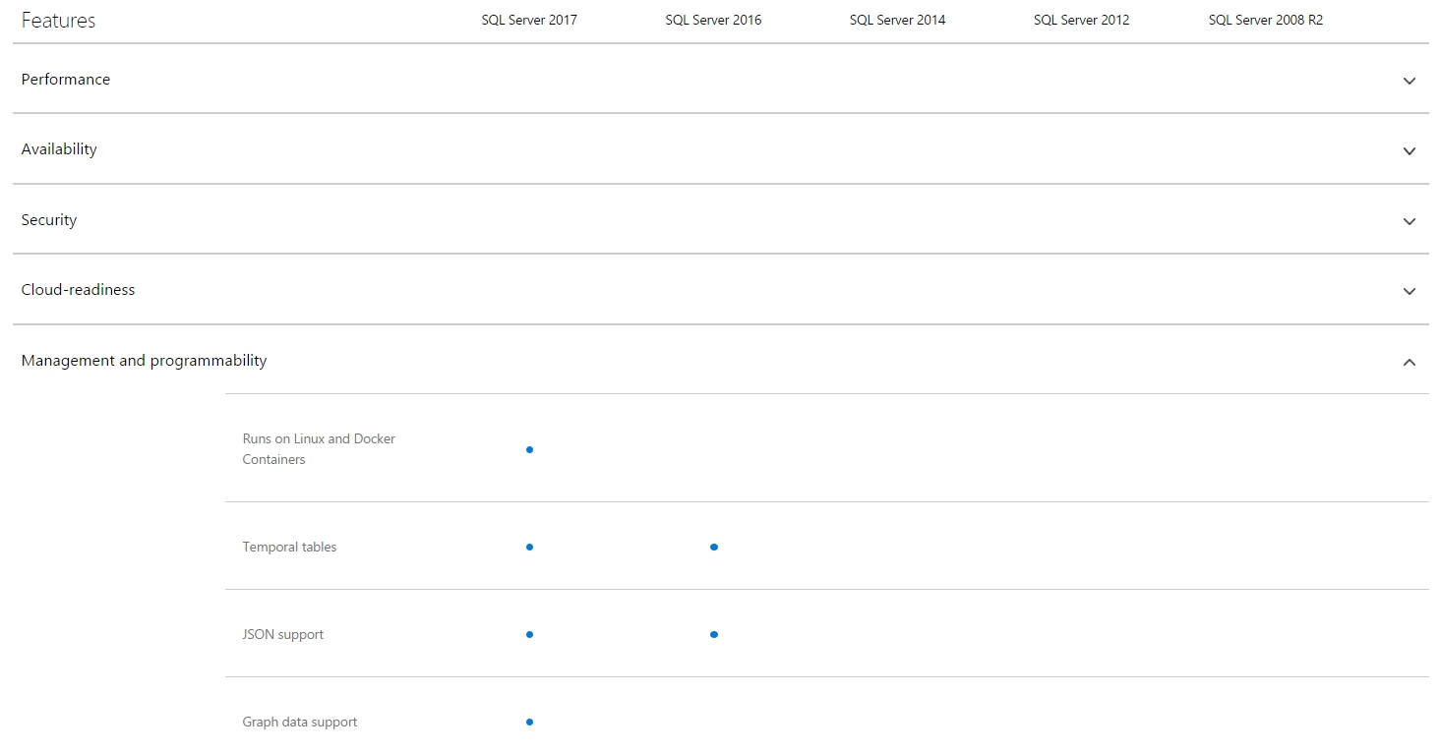Open the Cloud-readiness feature row

click(720, 290)
